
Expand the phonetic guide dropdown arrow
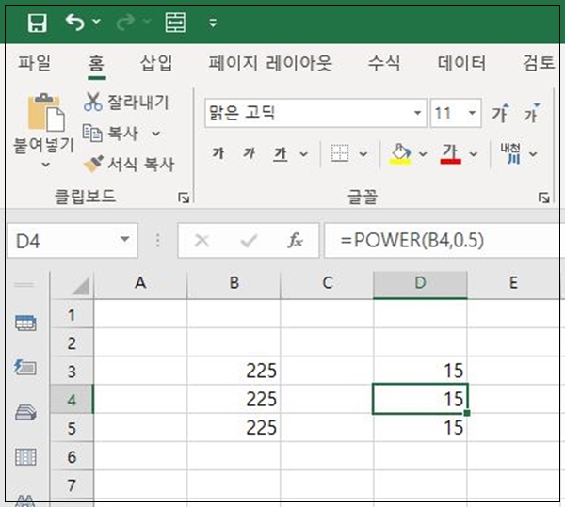533,154
